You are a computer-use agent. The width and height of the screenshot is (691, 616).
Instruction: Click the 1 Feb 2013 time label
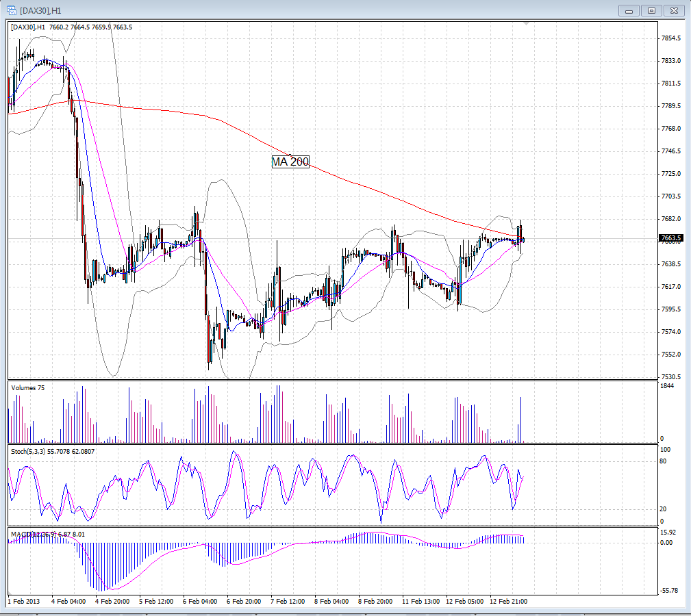[24, 601]
